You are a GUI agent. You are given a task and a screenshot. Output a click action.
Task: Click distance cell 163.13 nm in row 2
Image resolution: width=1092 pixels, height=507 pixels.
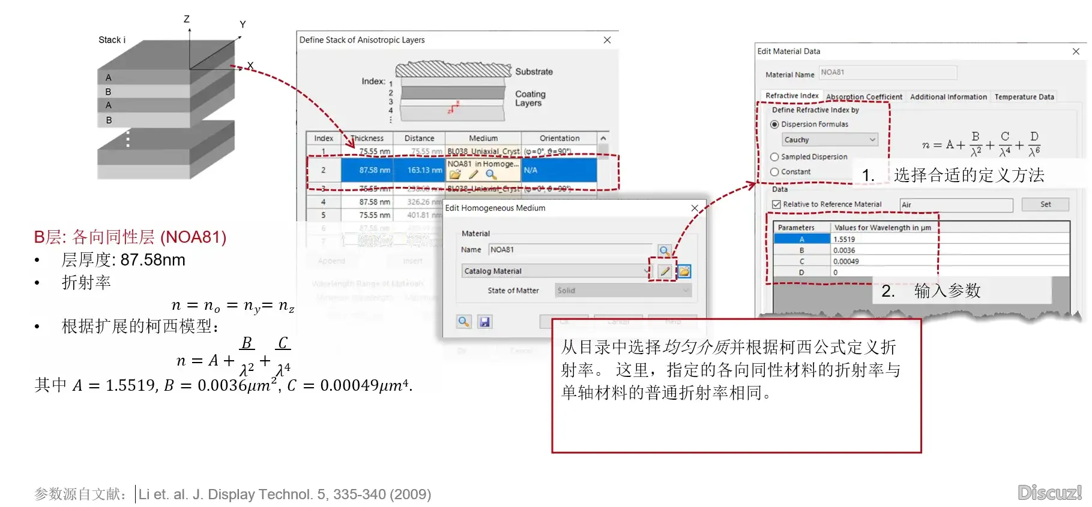(419, 170)
